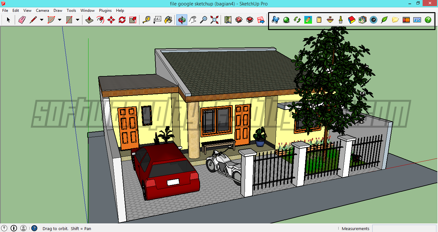Screen dimensions: 438x232
Task: Open the green question mark help icon
Action: 428,20
